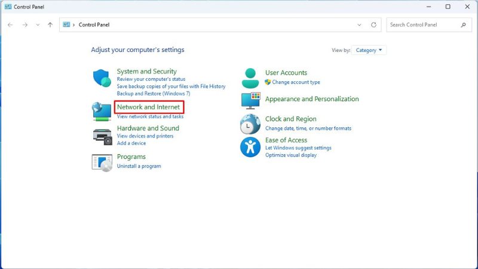Click the Programs disc icon

102,163
